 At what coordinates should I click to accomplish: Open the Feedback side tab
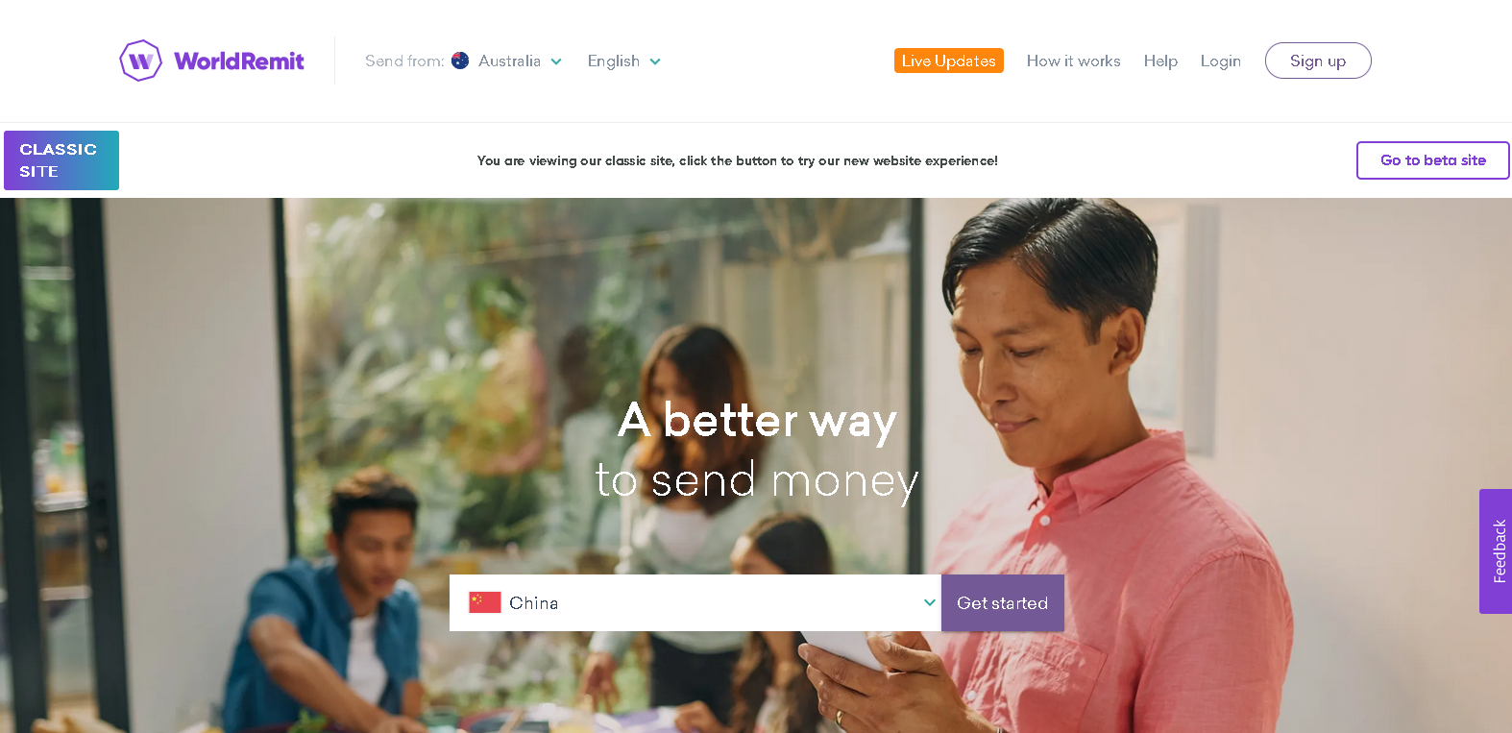coord(1497,551)
